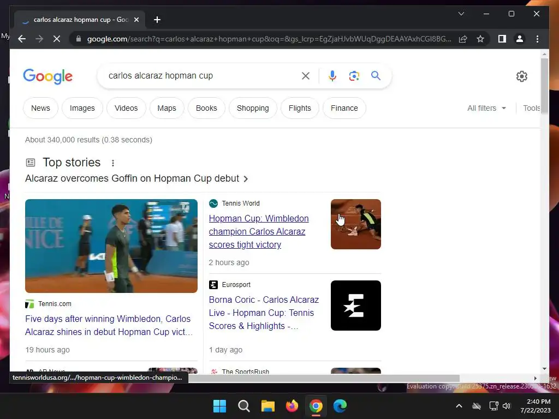The width and height of the screenshot is (559, 419).
Task: Switch to Flights results
Action: (x=300, y=108)
